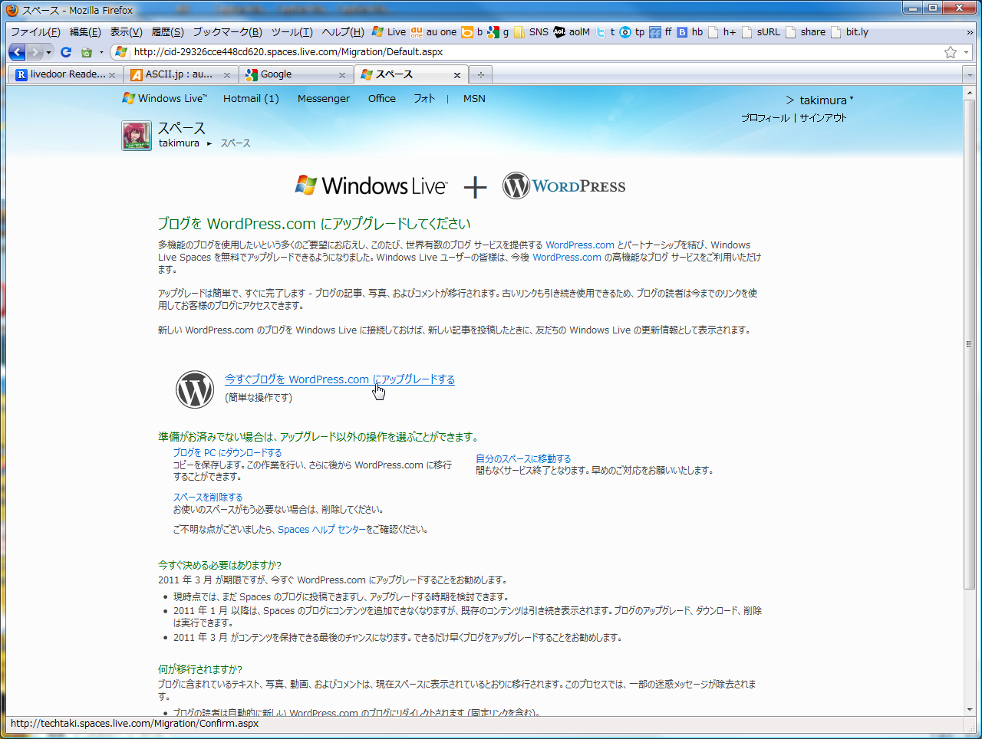Open the Google g bookmark
The image size is (982, 739).
pyautogui.click(x=498, y=32)
